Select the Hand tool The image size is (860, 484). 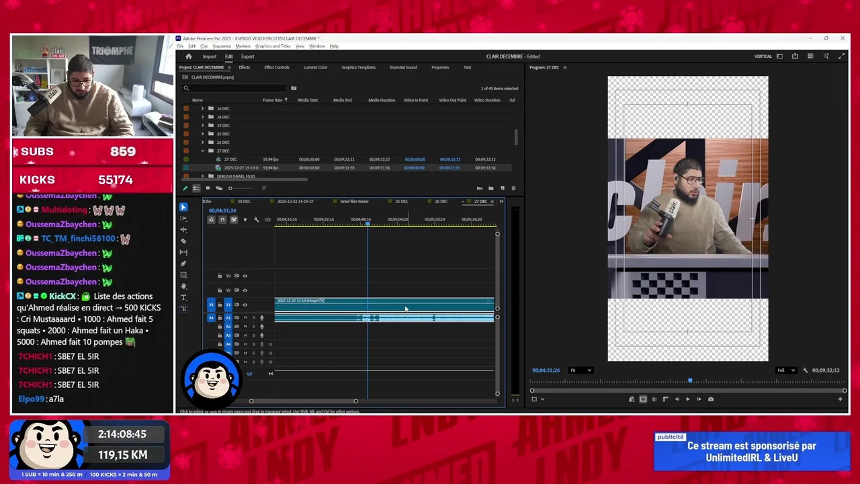183,286
